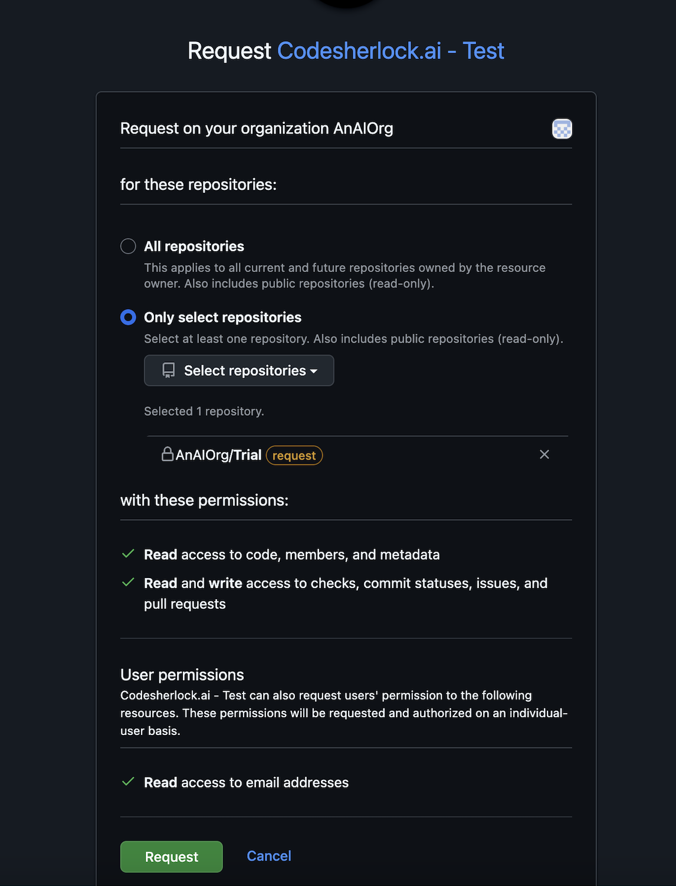Click the checkmark beside Read and write access
Viewport: 676px width, 886px height.
[128, 583]
